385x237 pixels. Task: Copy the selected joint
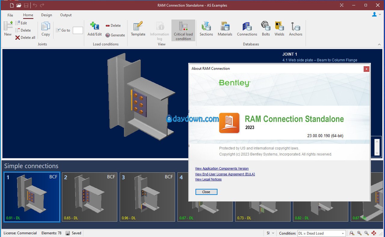pos(46,29)
